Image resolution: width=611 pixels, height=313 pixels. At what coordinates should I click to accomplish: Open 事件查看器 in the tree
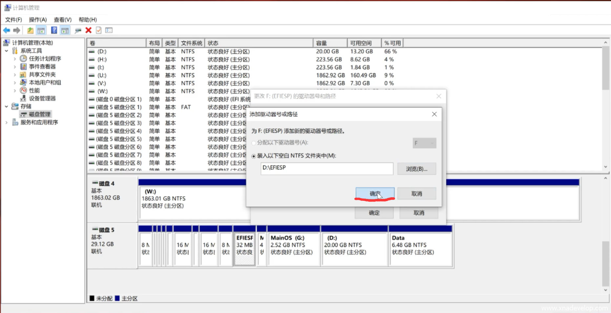tap(42, 67)
